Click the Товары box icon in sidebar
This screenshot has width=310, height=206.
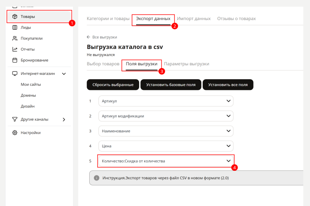click(x=15, y=17)
